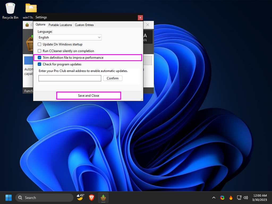The height and width of the screenshot is (204, 272).
Task: Click the taskbar Search box
Action: coord(44,198)
